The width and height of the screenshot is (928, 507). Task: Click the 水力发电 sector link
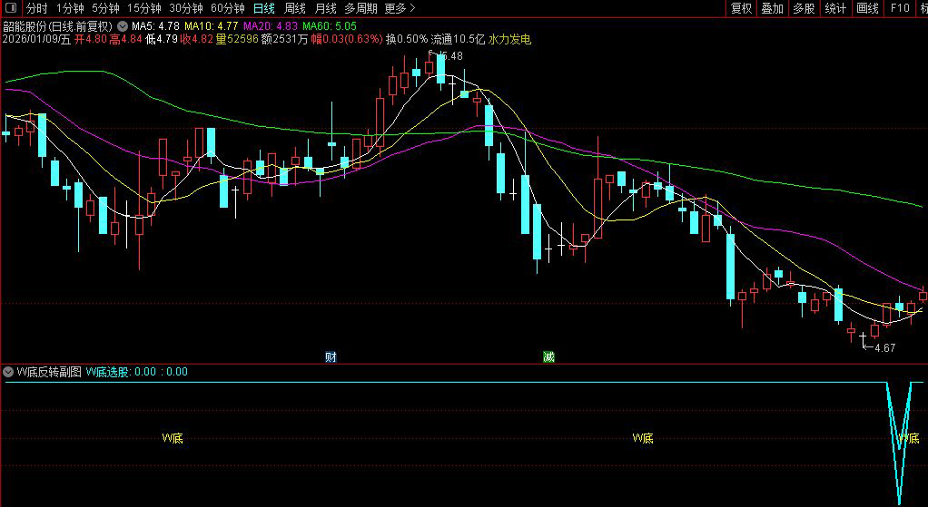pyautogui.click(x=509, y=40)
